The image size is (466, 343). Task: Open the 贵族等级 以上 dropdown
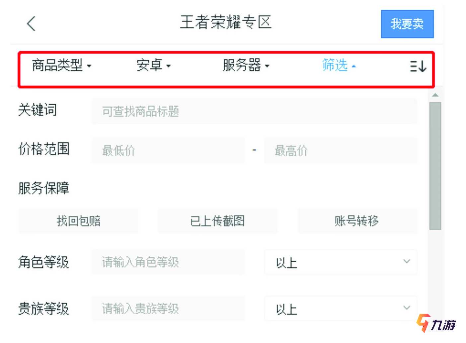click(341, 308)
